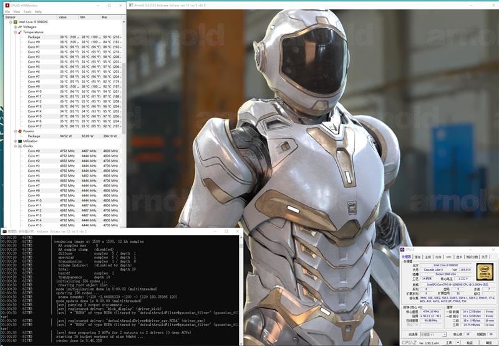Switch to the 内存 tab in CPU-Z
Image resolution: width=499 pixels, height=346 pixels.
point(438,257)
